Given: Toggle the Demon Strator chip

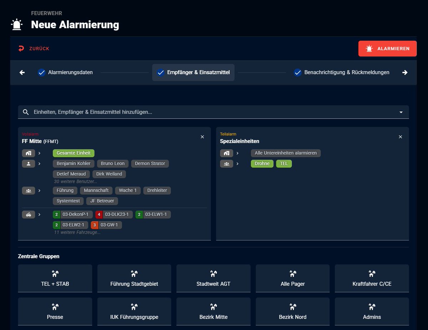Looking at the screenshot, I should click(x=150, y=164).
